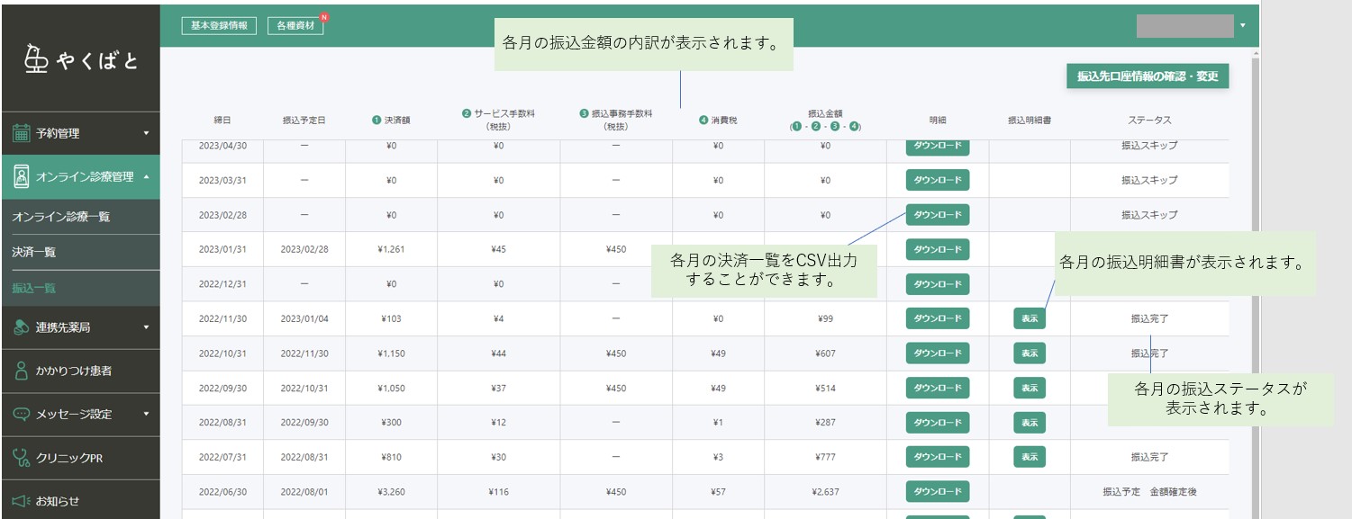Click the red N badge on 各種資材
Image resolution: width=1352 pixels, height=519 pixels.
point(323,17)
